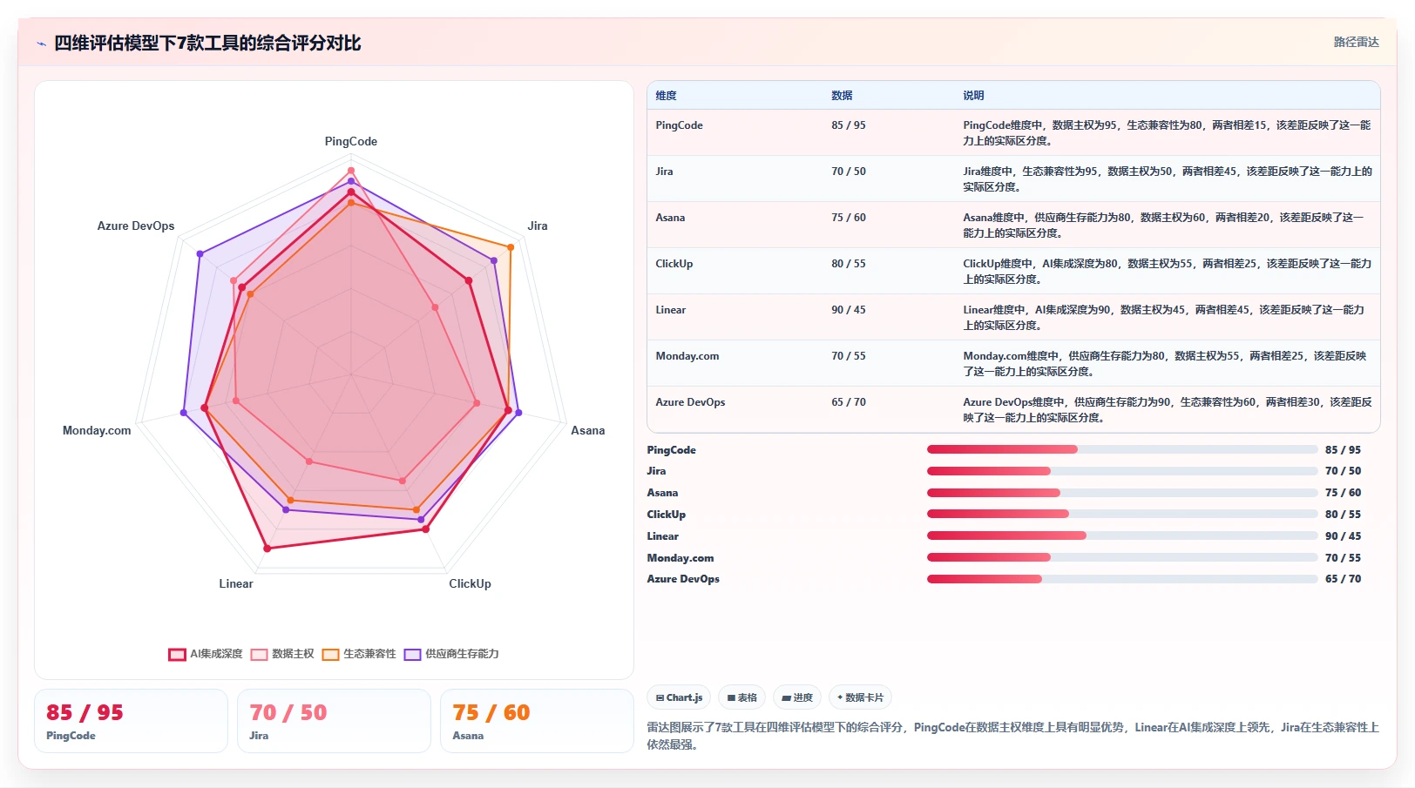The height and width of the screenshot is (788, 1415).
Task: Select the 进度 tag
Action: click(797, 697)
